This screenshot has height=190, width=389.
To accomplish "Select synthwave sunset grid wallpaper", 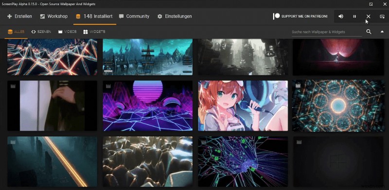I will click(x=148, y=106).
